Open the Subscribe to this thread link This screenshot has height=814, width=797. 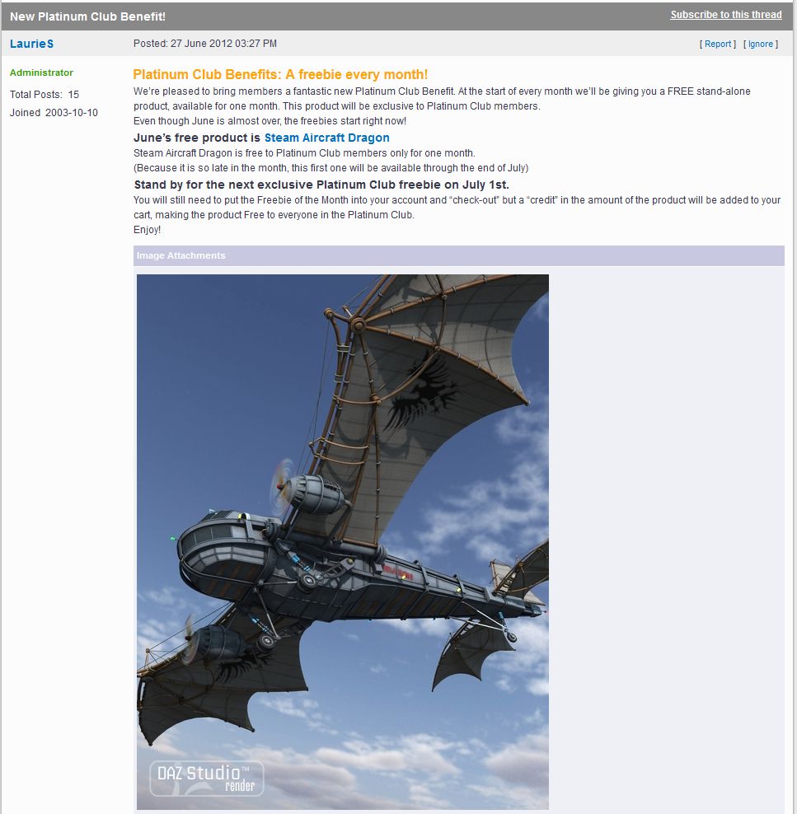pyautogui.click(x=726, y=15)
